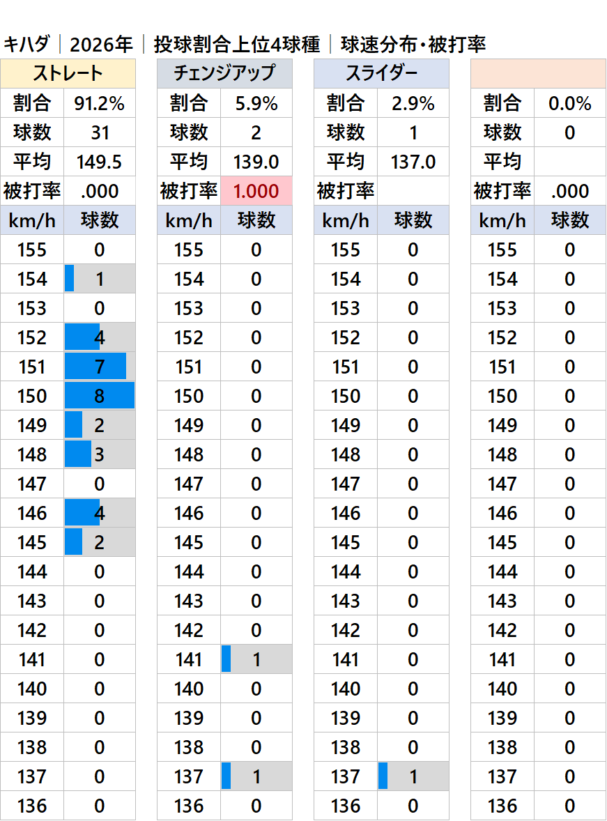This screenshot has width=607, height=821.
Task: Click the ストレート pitch type header
Action: (68, 74)
